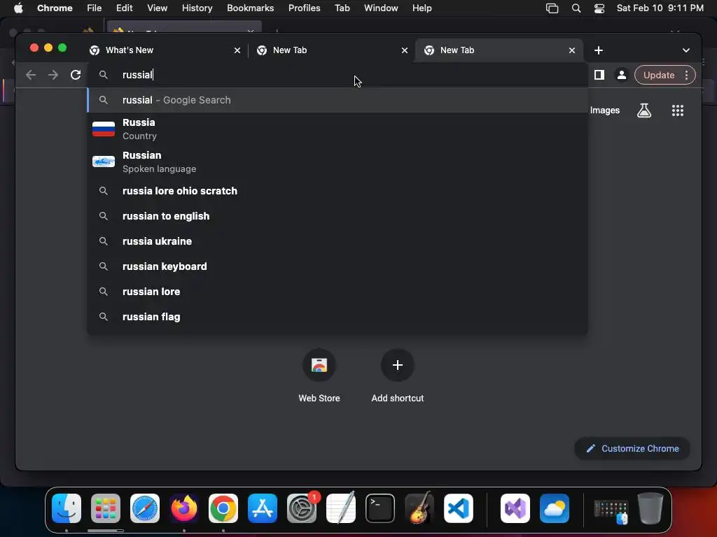Image resolution: width=717 pixels, height=537 pixels.
Task: Open App Store from the Dock
Action: [x=263, y=508]
